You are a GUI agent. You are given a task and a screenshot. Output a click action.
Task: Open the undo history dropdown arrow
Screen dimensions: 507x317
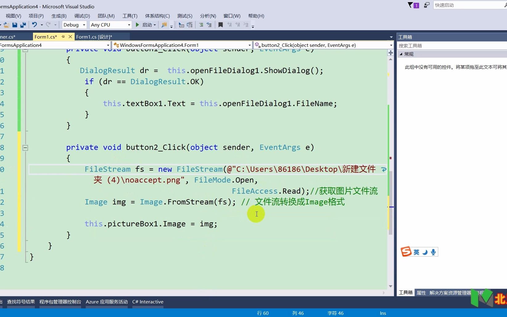[42, 25]
